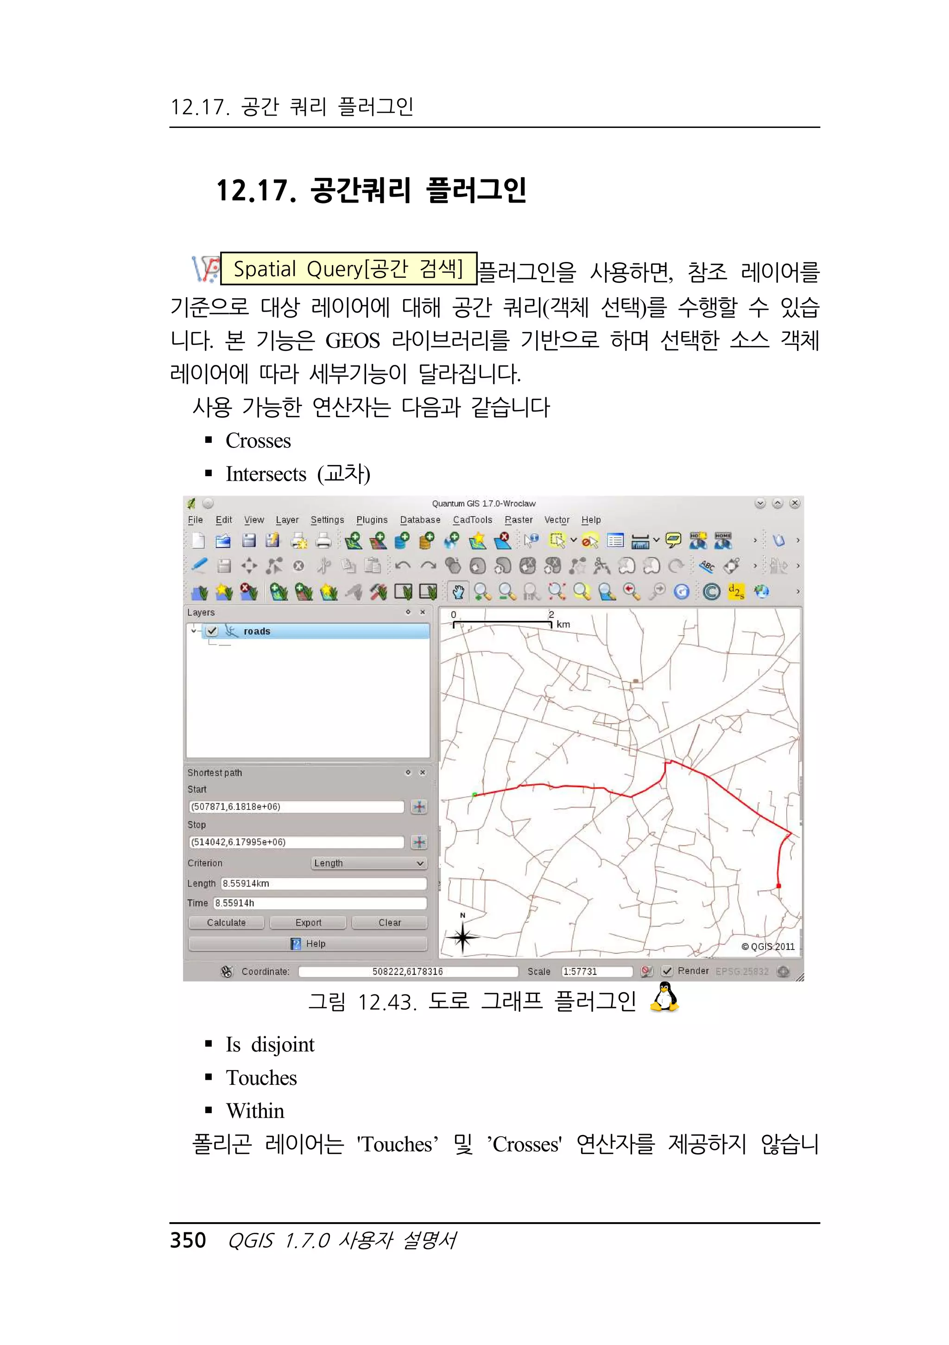The width and height of the screenshot is (949, 1345).
Task: Click the Save Project icon
Action: click(249, 540)
